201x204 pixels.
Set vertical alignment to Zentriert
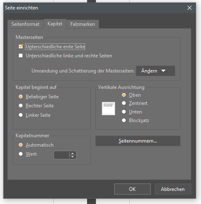[124, 103]
